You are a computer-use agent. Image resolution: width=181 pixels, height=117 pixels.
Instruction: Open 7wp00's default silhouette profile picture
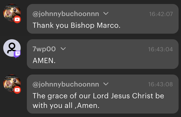[12, 48]
